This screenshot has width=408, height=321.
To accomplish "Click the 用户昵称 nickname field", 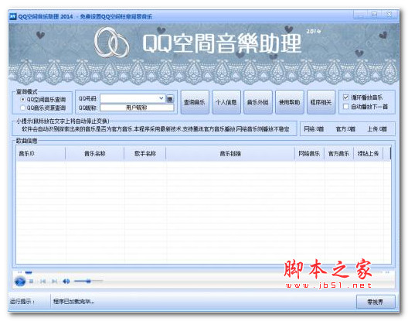I will click(x=137, y=108).
